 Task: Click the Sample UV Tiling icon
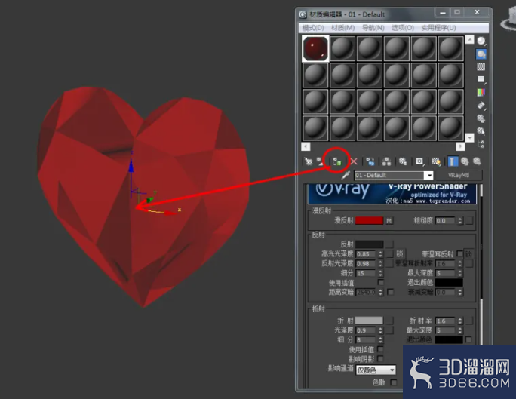click(481, 80)
